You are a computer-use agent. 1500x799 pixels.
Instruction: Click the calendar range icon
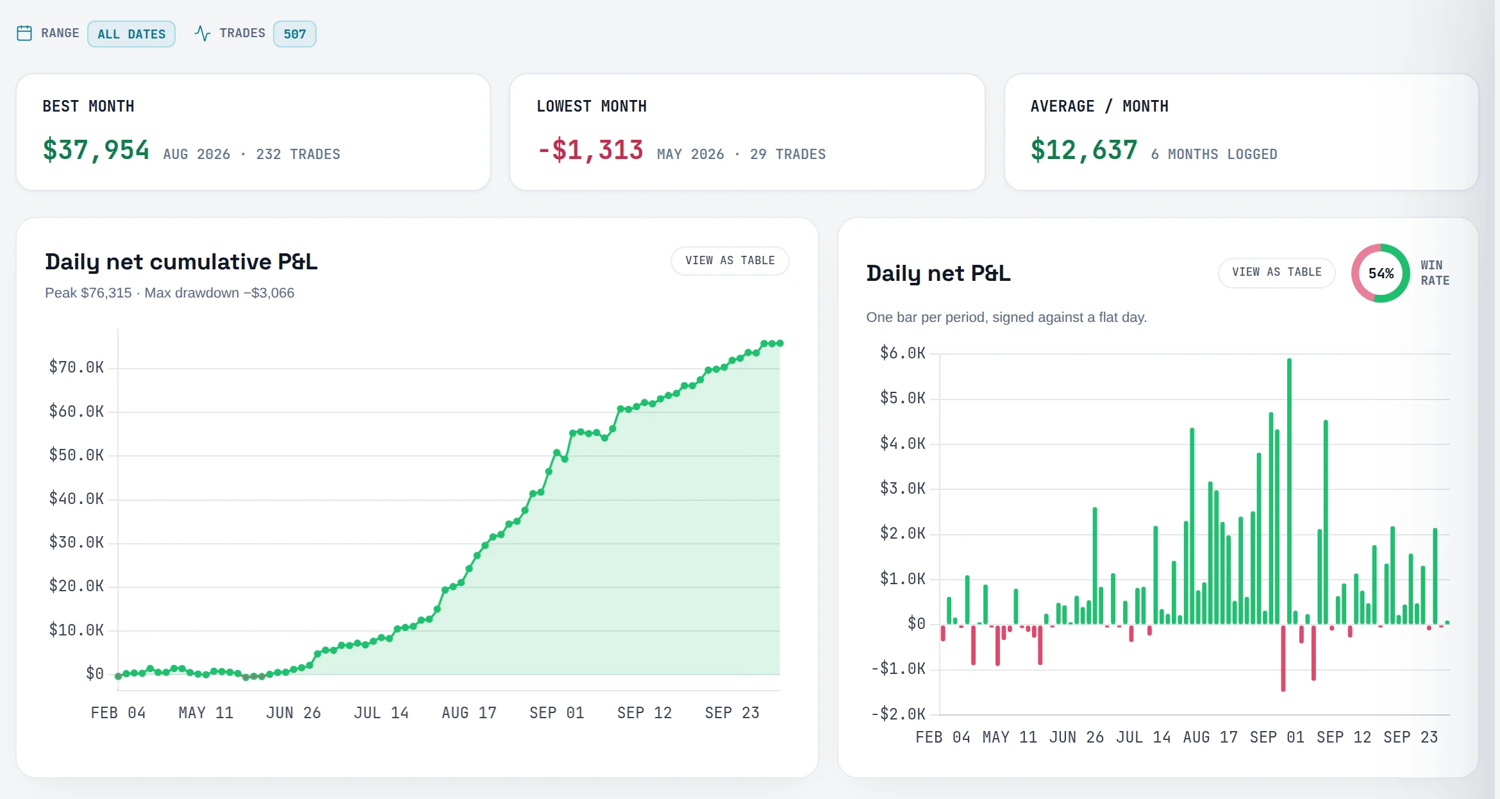pyautogui.click(x=24, y=33)
